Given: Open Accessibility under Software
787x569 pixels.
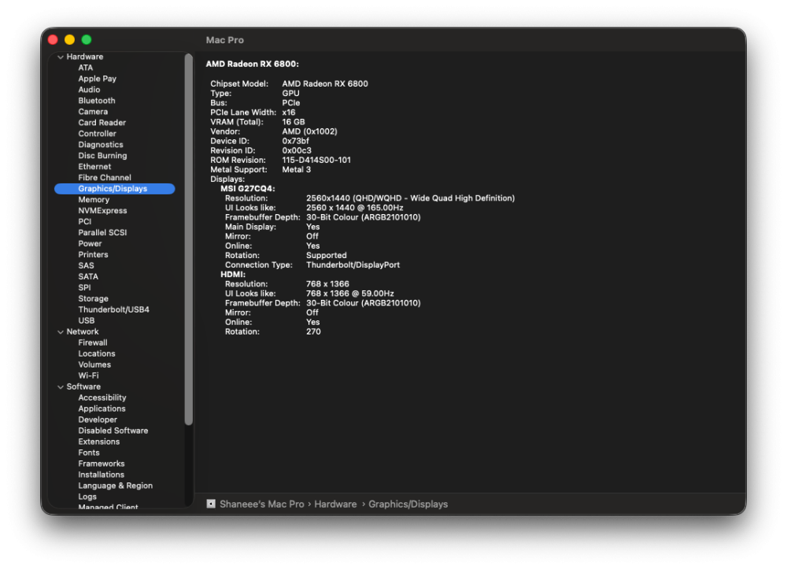Looking at the screenshot, I should click(102, 399).
